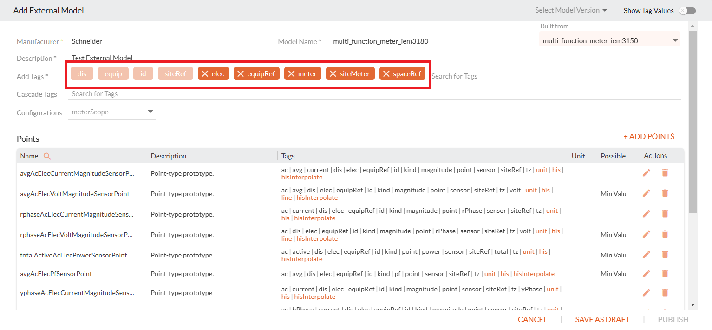712x330 pixels.
Task: Click Add Tags search field
Action: 555,76
